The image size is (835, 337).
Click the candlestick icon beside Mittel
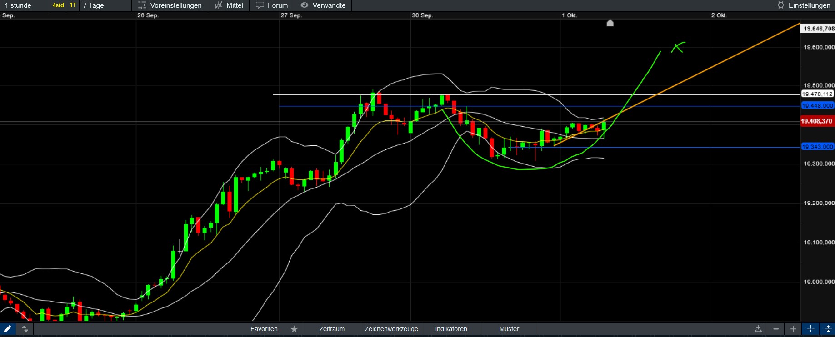click(x=219, y=5)
